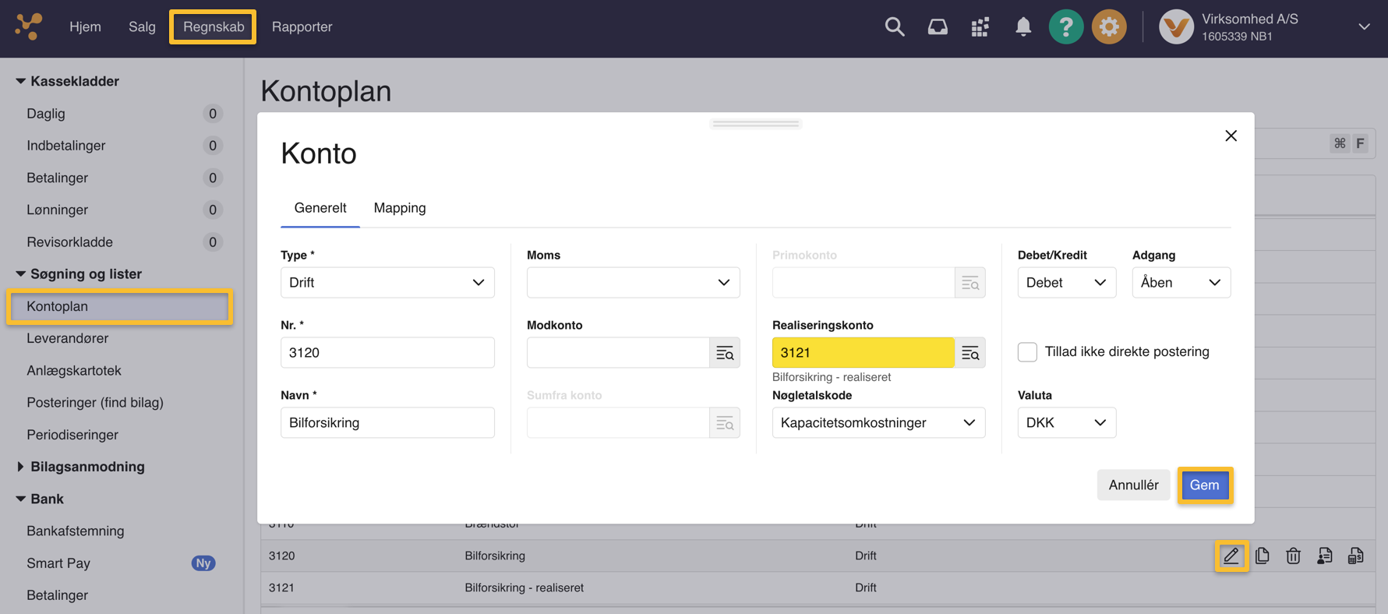Click the search magnifier icon in top bar
This screenshot has height=614, width=1388.
[x=894, y=27]
